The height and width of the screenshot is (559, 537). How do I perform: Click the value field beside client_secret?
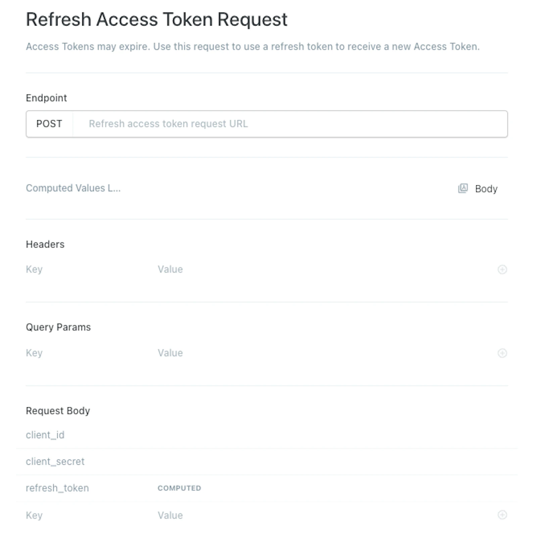(332, 461)
